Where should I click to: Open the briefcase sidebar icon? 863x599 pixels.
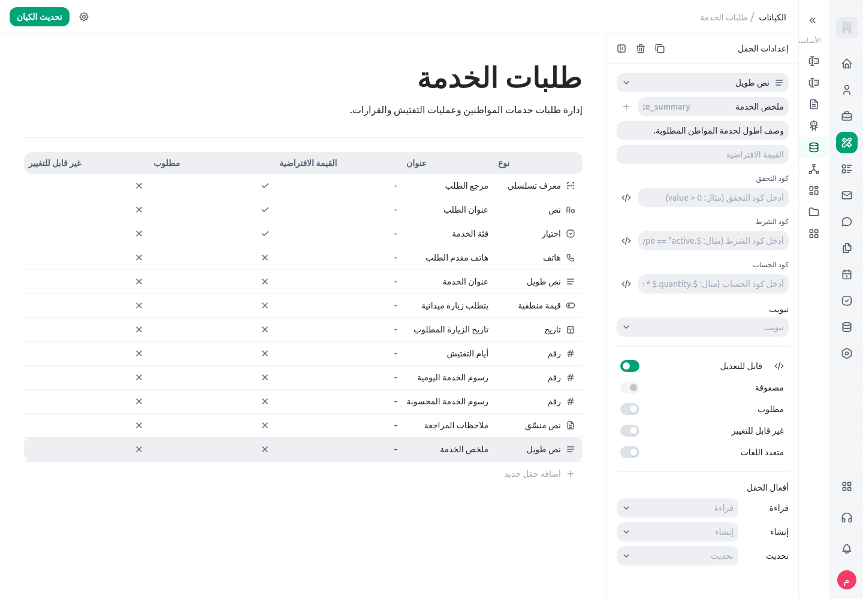click(x=847, y=116)
